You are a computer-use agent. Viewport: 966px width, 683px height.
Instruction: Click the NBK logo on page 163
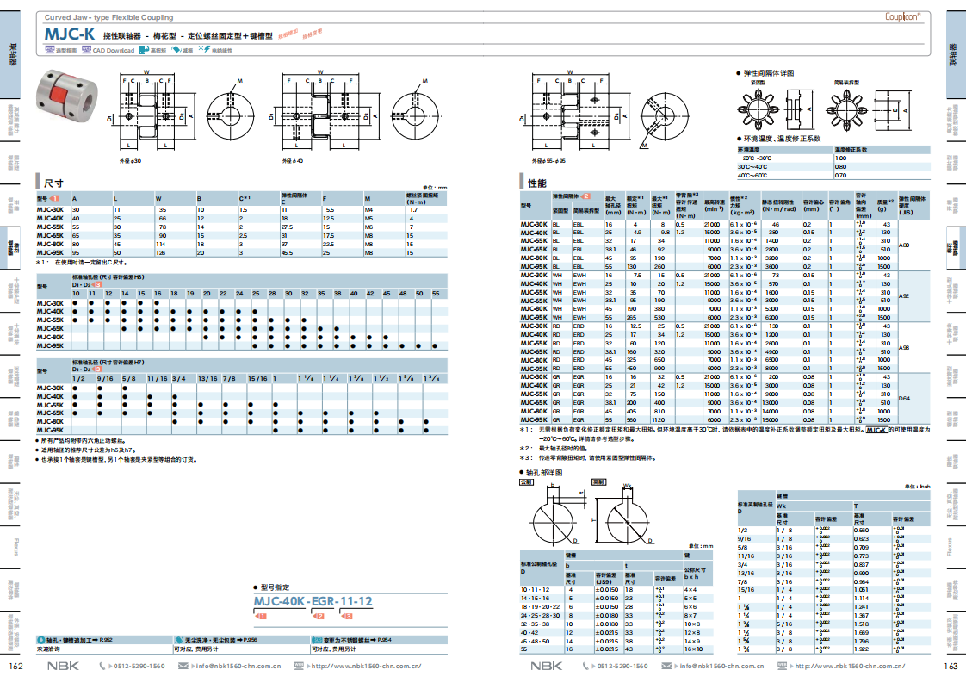pyautogui.click(x=547, y=666)
